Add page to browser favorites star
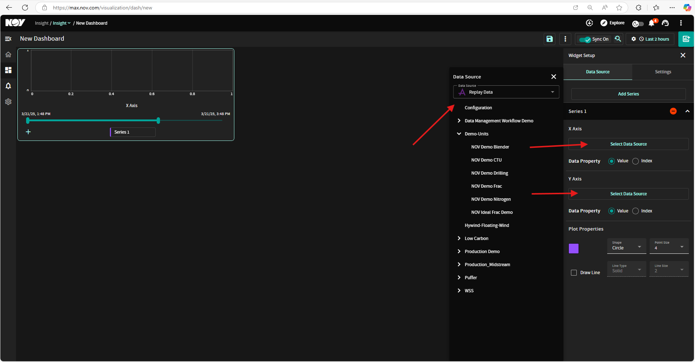Screen dimensions: 695x362 click(619, 8)
